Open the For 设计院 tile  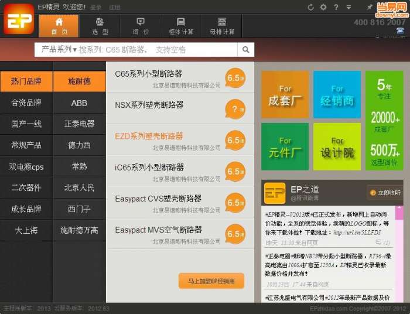[337, 146]
